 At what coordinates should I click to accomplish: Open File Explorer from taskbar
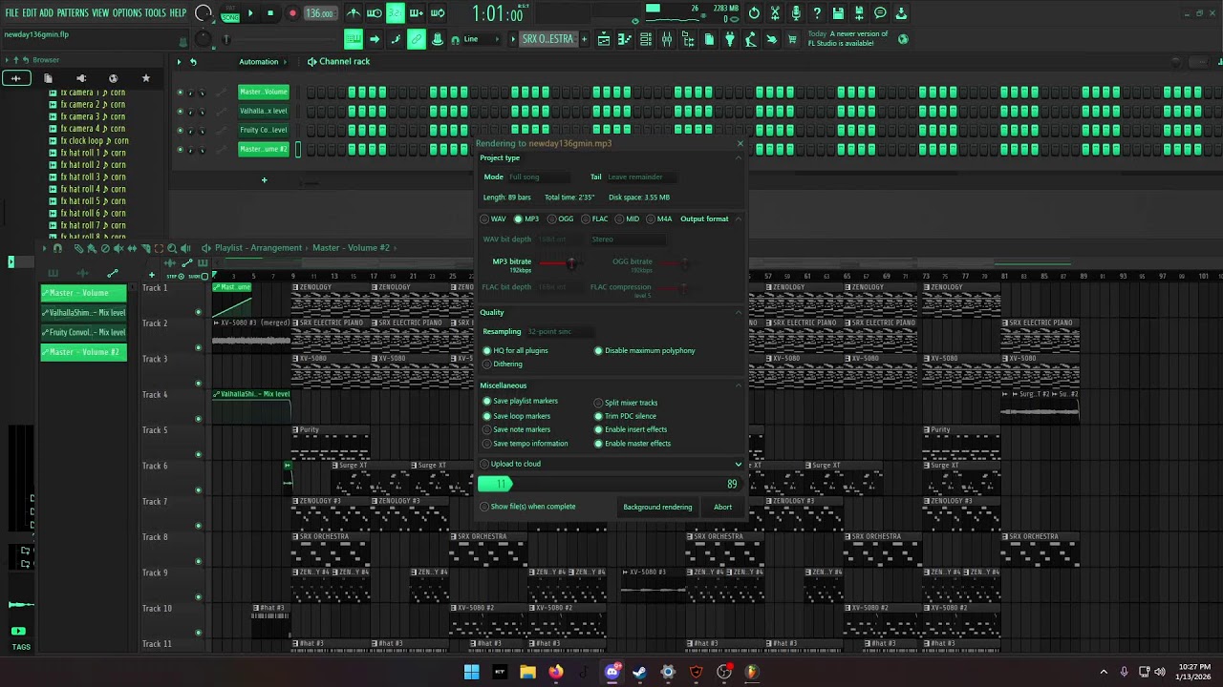point(527,672)
